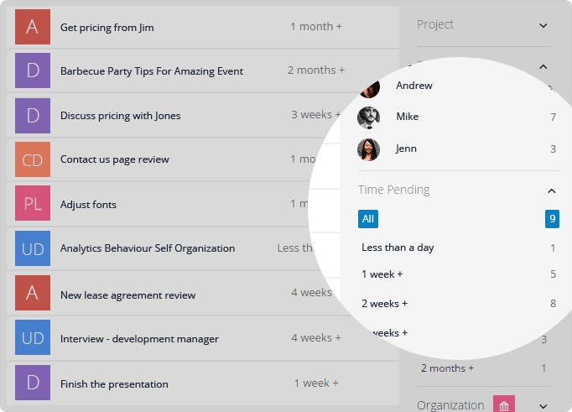Collapse the people filter section above Andrew
The image size is (572, 412).
pyautogui.click(x=543, y=67)
